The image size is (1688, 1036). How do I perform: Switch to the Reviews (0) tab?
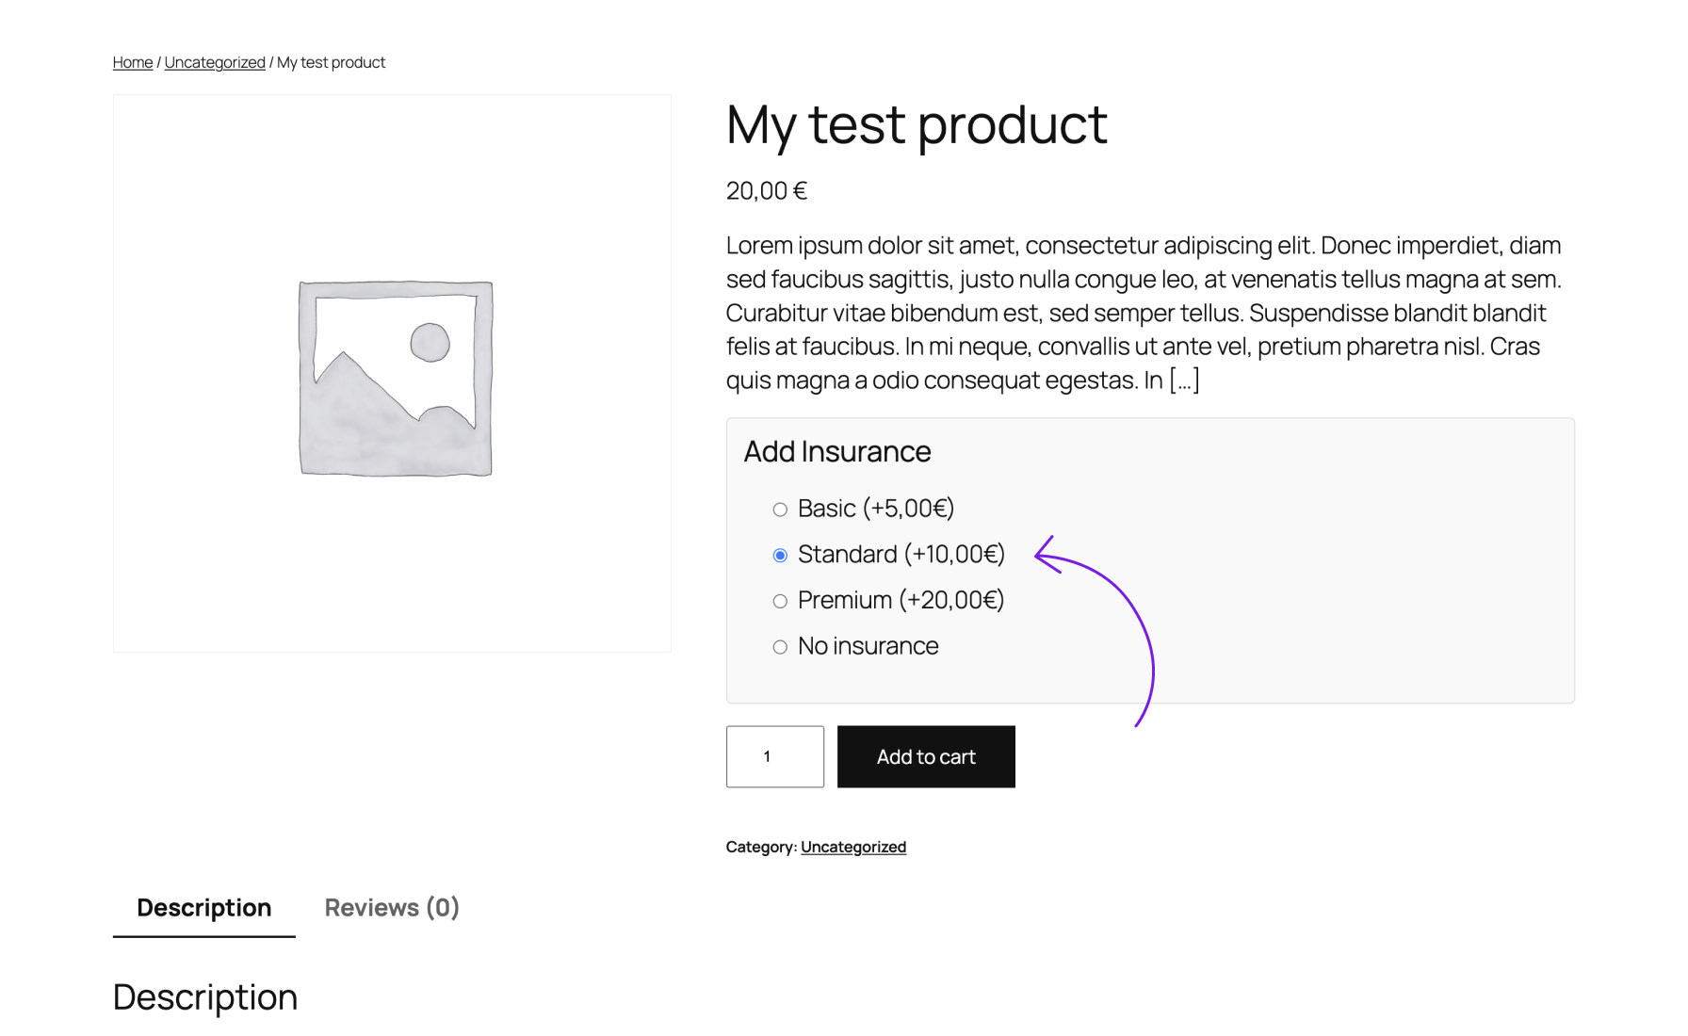[x=390, y=907]
